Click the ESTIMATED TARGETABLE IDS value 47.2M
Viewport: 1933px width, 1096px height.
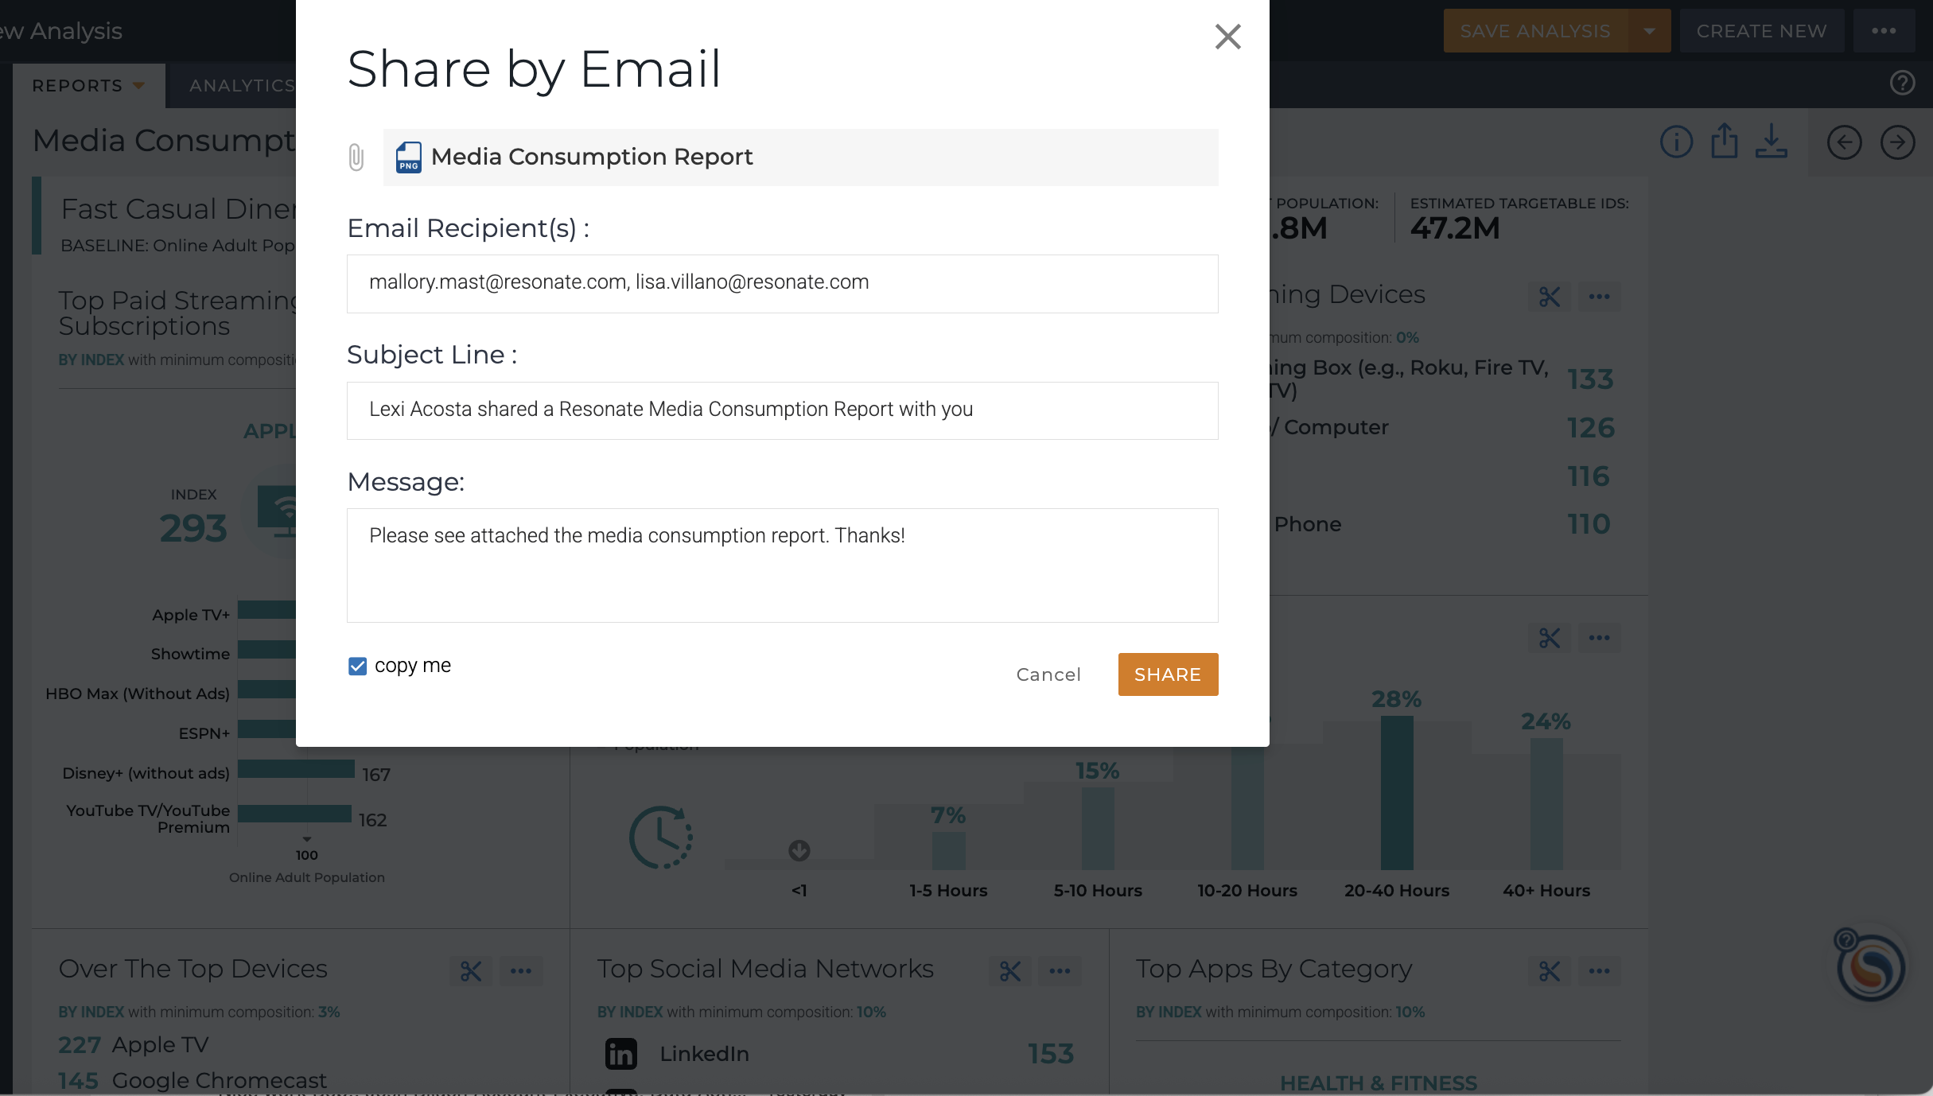pos(1455,228)
